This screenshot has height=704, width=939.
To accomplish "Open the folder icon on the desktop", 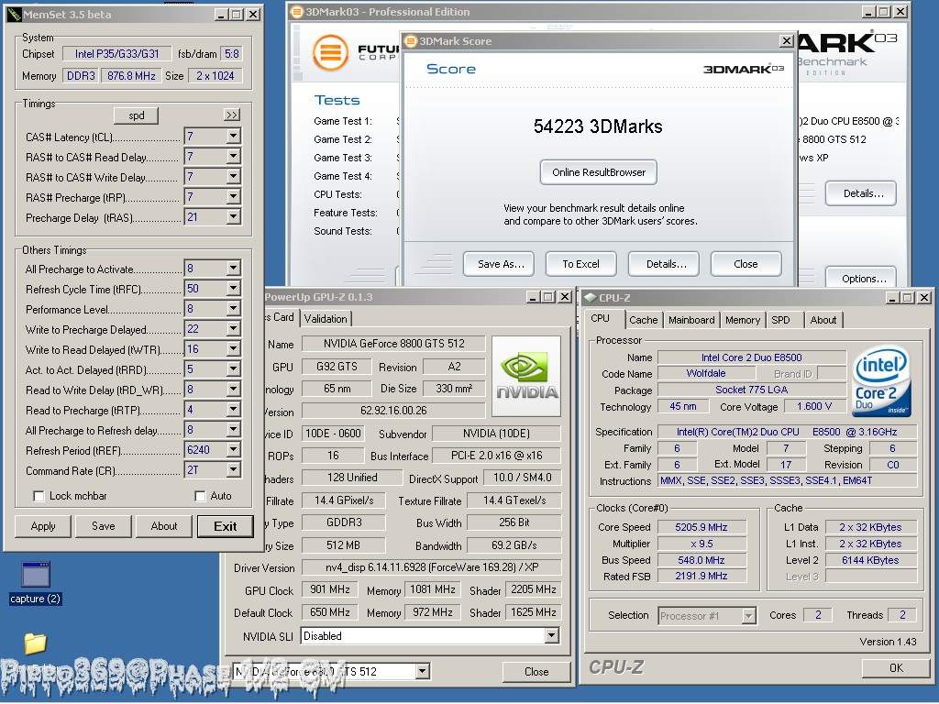I will click(36, 643).
